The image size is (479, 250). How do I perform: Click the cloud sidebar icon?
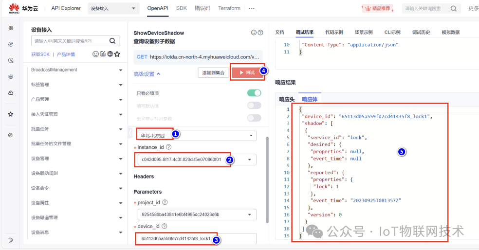point(11,93)
